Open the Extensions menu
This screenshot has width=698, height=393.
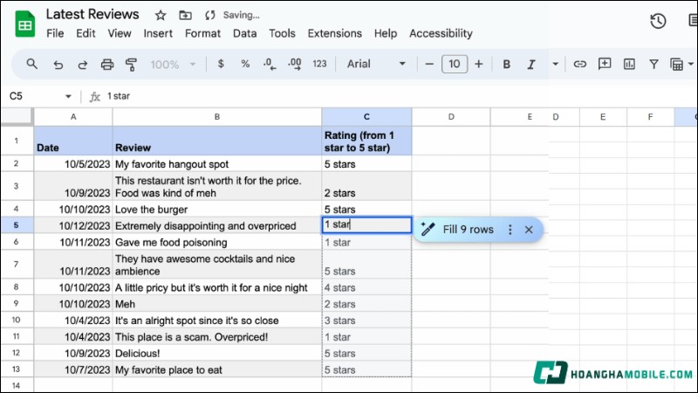tap(335, 33)
